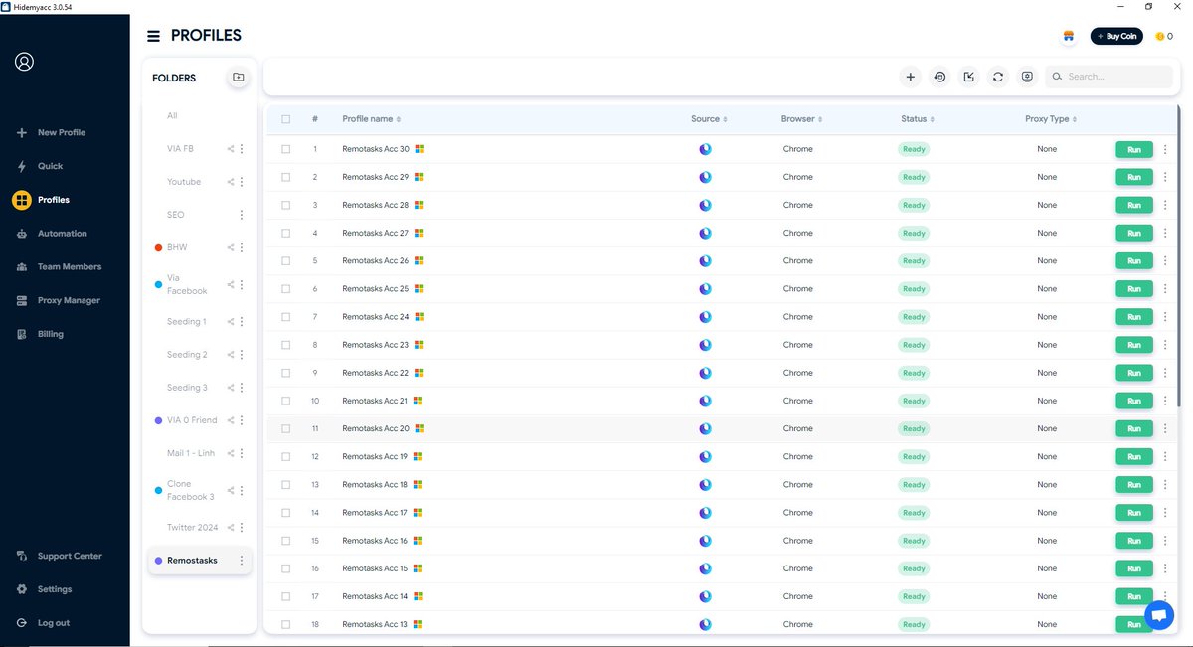Viewport: 1193px width, 647px height.
Task: Run the Remotasks Acc 30 profile
Action: coord(1134,149)
